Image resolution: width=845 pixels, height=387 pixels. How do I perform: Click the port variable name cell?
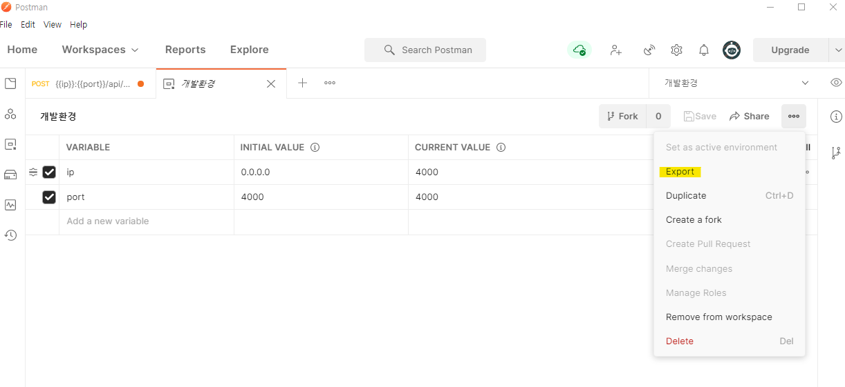tap(147, 197)
